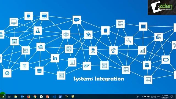This screenshot has height=99, width=176.
Task: Open the People button in the taskbar
Action: coord(137,97)
